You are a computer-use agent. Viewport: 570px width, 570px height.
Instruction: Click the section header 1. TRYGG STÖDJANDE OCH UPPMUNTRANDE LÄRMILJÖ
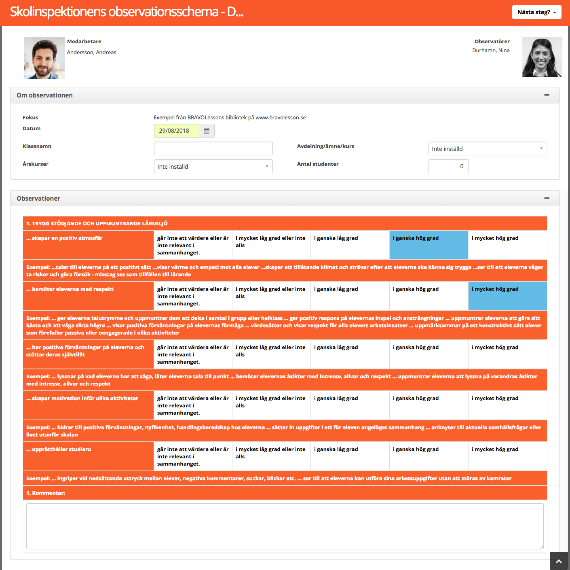point(97,223)
